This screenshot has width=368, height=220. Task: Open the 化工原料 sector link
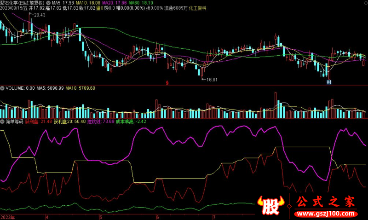197,8
